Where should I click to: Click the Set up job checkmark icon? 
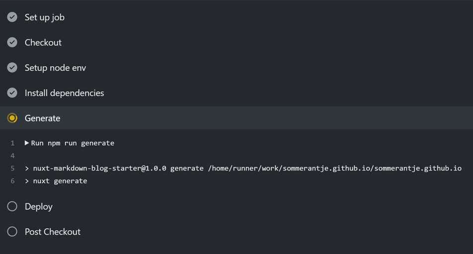pyautogui.click(x=12, y=17)
